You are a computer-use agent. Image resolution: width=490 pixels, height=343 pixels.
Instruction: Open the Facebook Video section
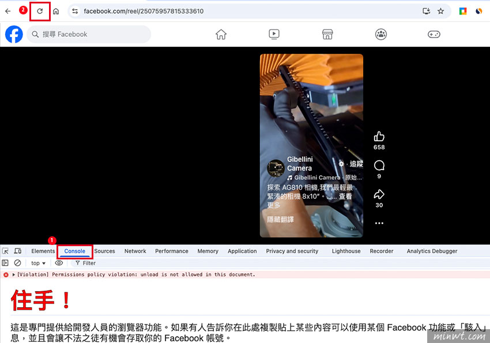[x=274, y=34]
